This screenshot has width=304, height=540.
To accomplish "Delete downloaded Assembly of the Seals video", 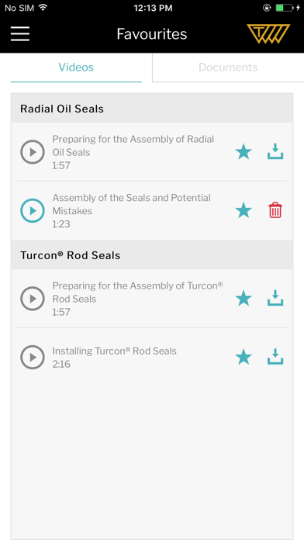I will (275, 210).
